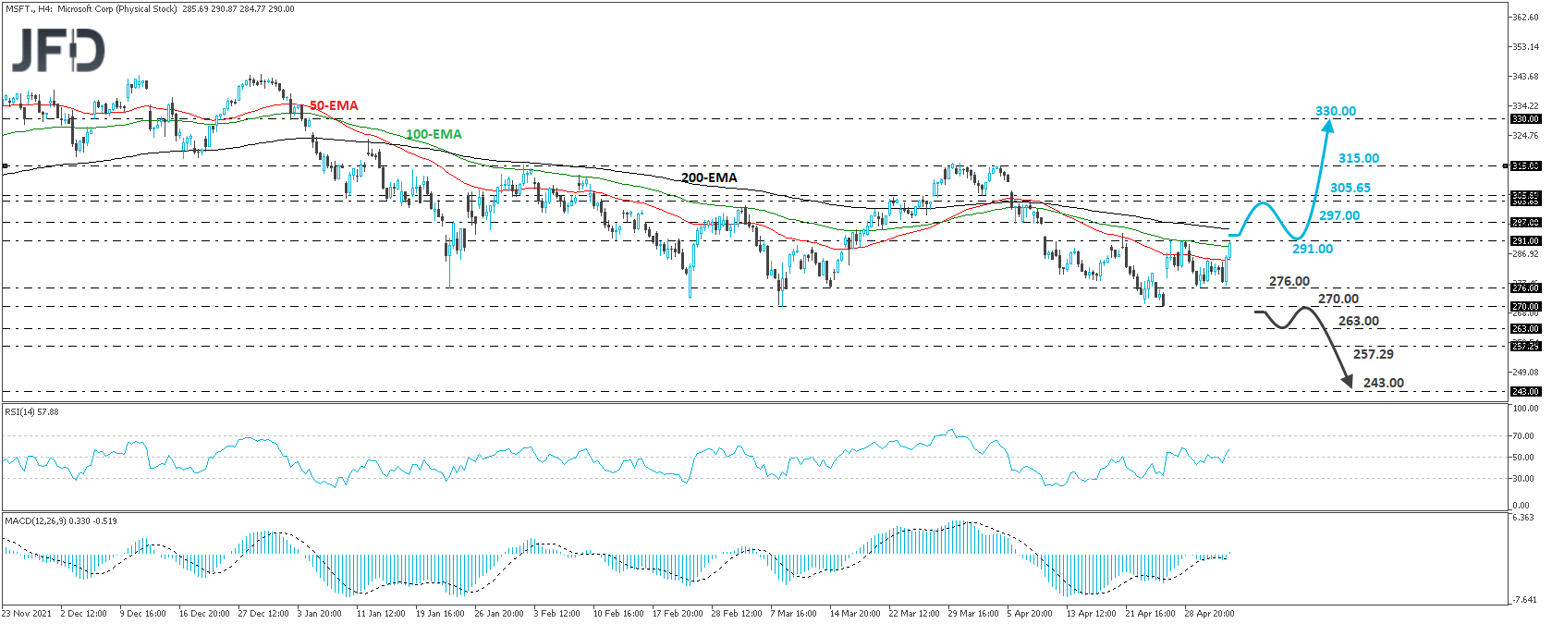The image size is (1552, 624).
Task: Click the 3 Jan 20:00 date label
Action: point(319,614)
